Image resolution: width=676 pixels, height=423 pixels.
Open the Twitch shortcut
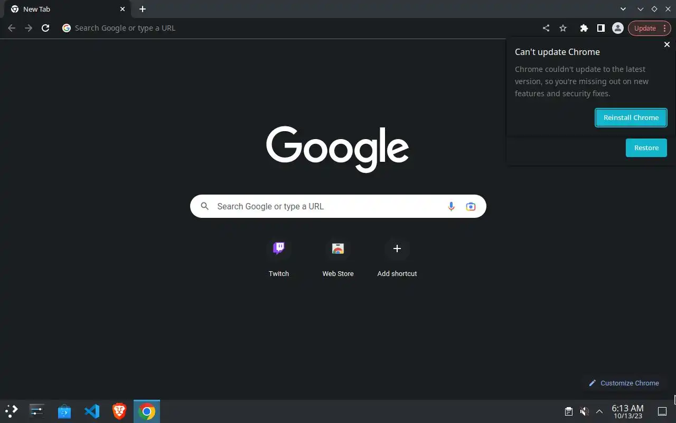(x=279, y=258)
